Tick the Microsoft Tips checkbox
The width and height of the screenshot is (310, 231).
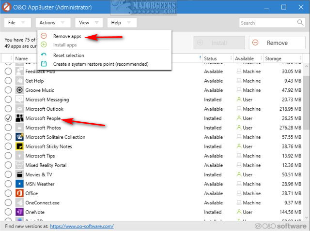coord(8,156)
